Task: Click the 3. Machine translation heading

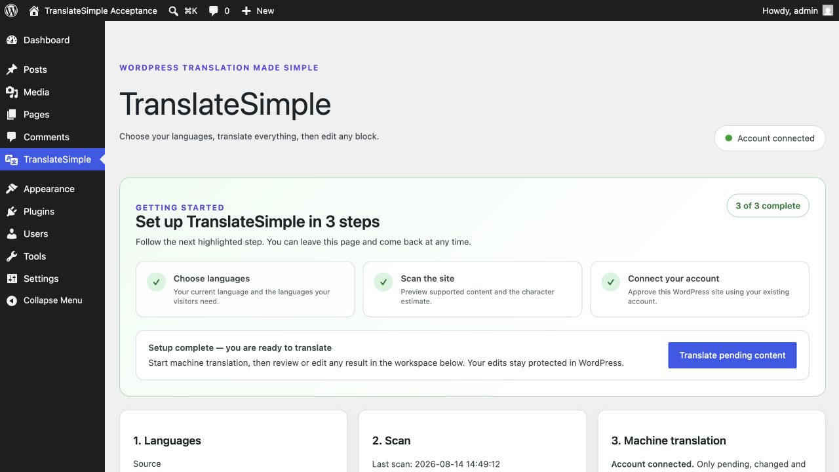Action: [x=669, y=441]
